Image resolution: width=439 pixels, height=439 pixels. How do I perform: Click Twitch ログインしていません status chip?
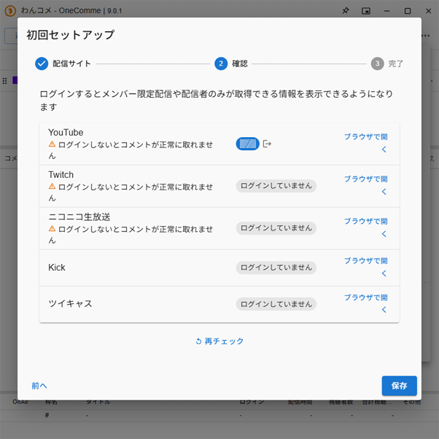276,186
